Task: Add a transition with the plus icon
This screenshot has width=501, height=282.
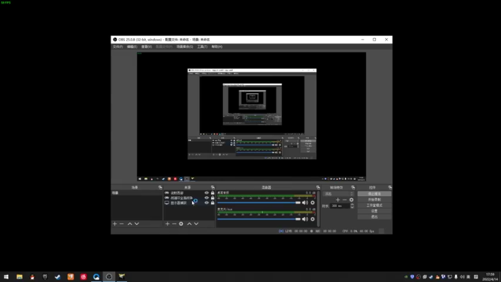Action: tap(338, 200)
